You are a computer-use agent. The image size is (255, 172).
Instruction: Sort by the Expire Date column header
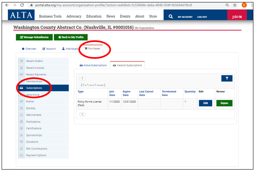click(127, 93)
